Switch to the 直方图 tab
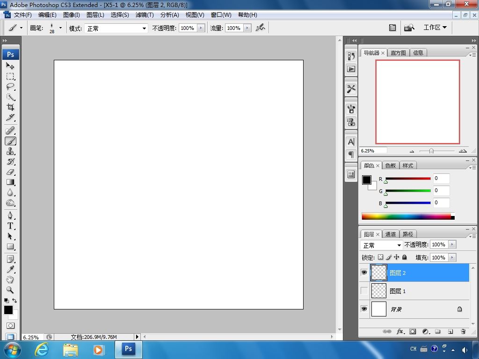 398,53
